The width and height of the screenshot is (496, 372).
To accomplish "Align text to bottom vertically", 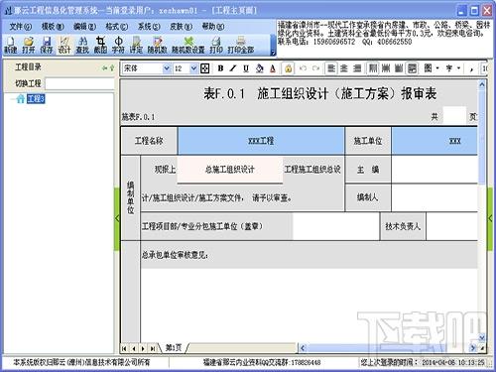I will pos(399,68).
